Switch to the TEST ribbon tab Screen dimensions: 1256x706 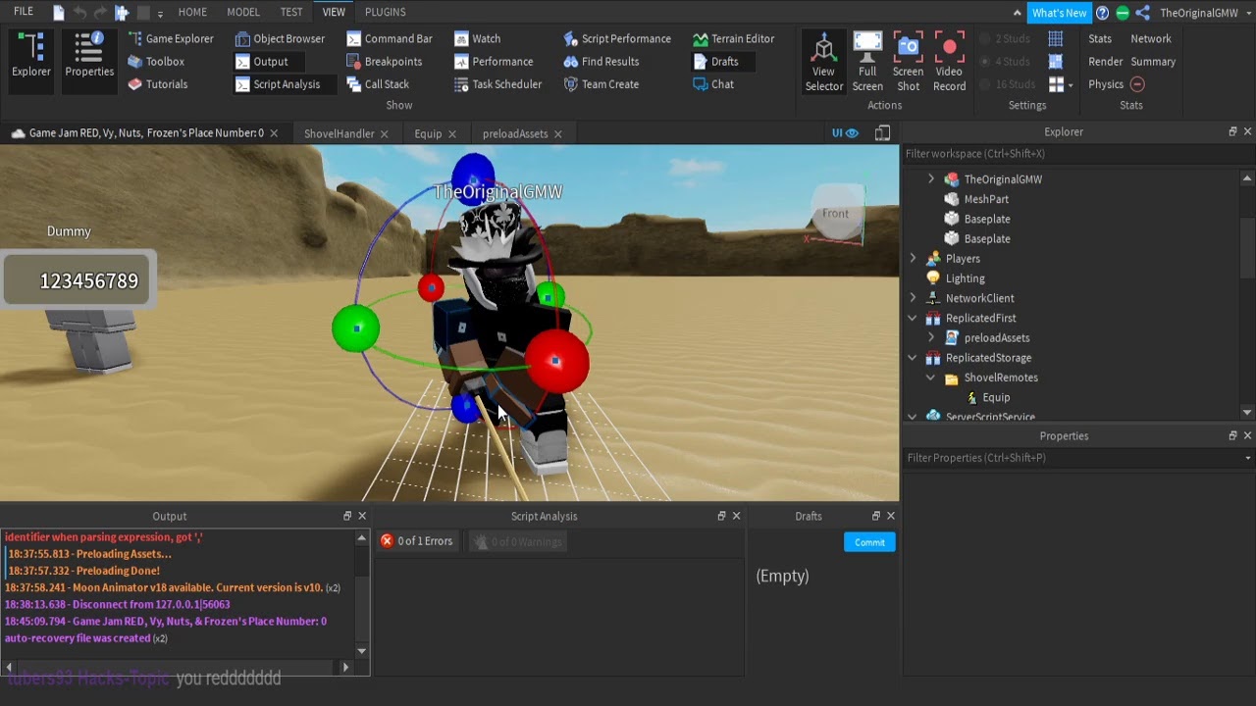291,12
